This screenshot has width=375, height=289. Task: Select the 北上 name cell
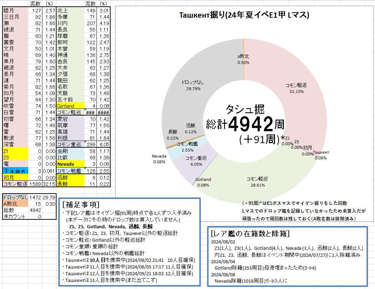point(70,11)
